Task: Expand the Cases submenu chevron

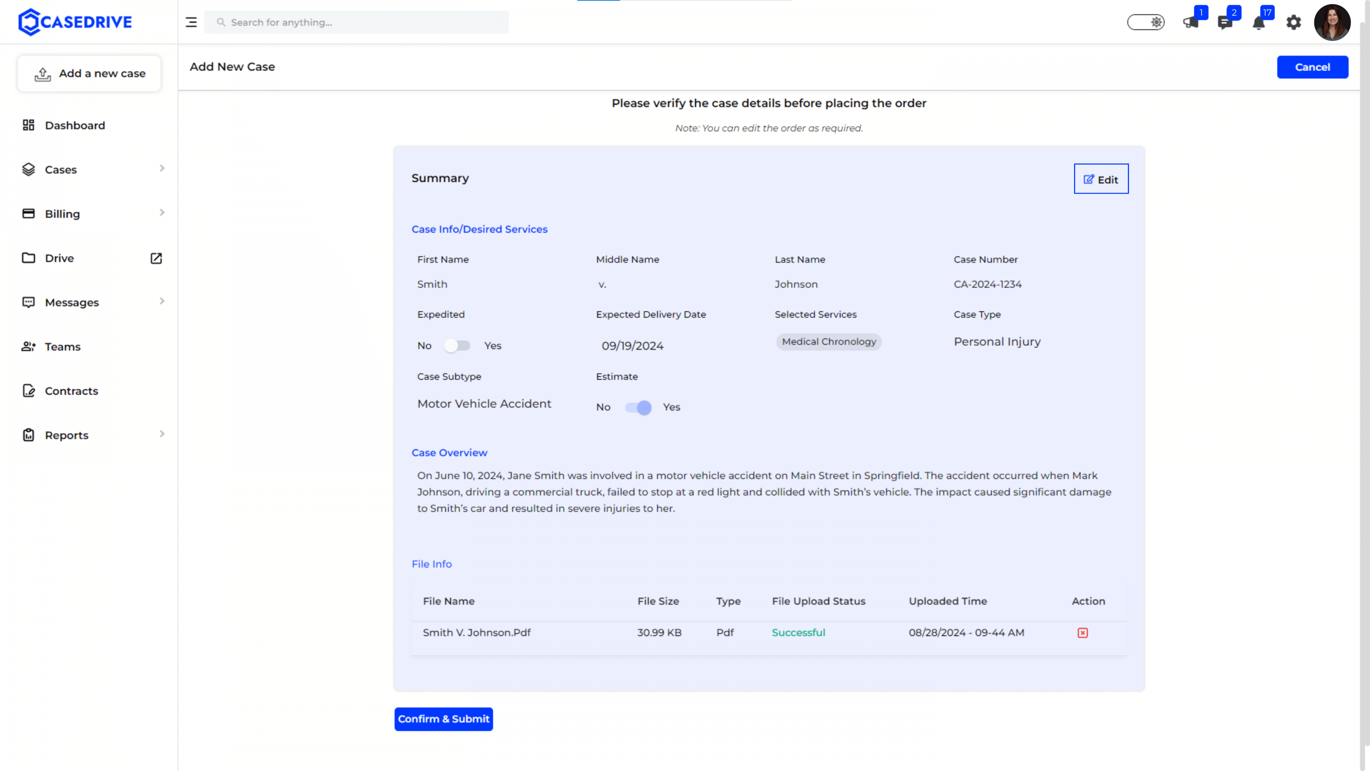Action: [x=162, y=168]
